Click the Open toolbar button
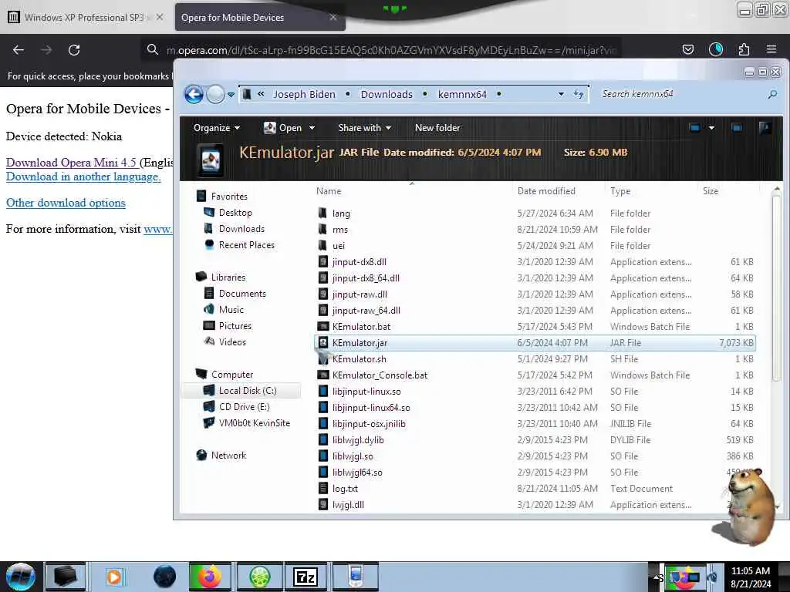The image size is (790, 592). [283, 128]
